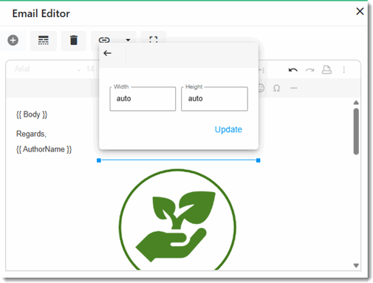Screen dimensions: 373x283
Task: Select the green plant logo image
Action: pos(177,219)
